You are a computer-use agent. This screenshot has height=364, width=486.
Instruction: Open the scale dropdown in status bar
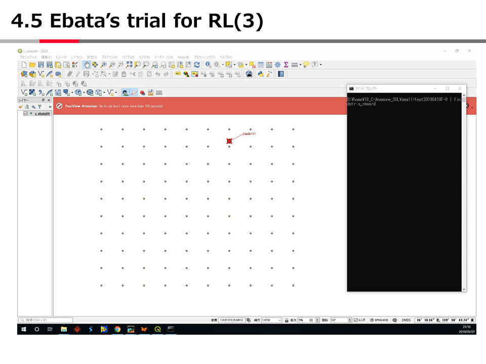coord(280,320)
